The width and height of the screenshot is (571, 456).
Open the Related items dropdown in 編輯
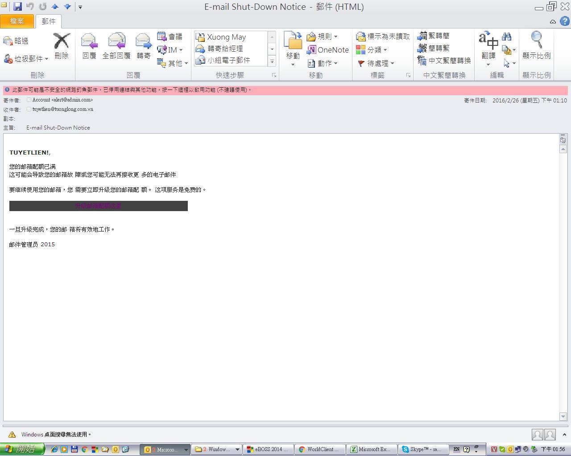[x=509, y=50]
